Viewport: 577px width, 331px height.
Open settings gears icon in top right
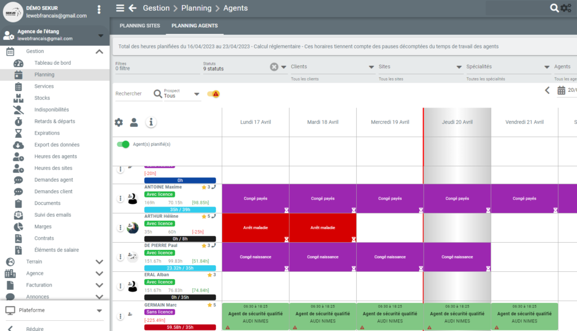(x=566, y=8)
